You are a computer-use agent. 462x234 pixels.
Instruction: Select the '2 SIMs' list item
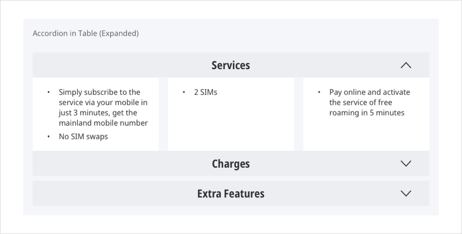(205, 92)
